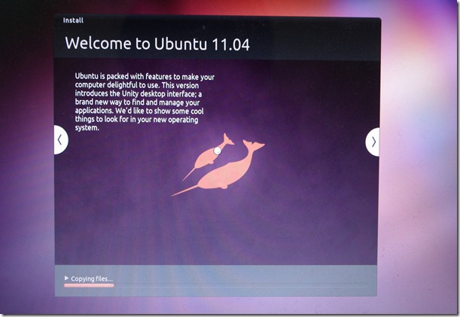Screen dimensions: 460x317
Task: Click the 'Copying files...' status text
Action: (x=92, y=279)
